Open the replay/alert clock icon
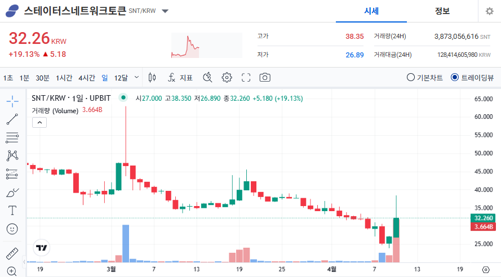This screenshot has width=501, height=277. (x=208, y=78)
